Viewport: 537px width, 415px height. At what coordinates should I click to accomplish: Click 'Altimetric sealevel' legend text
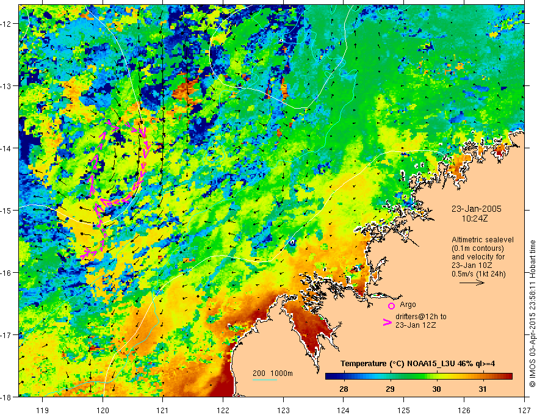click(483, 240)
